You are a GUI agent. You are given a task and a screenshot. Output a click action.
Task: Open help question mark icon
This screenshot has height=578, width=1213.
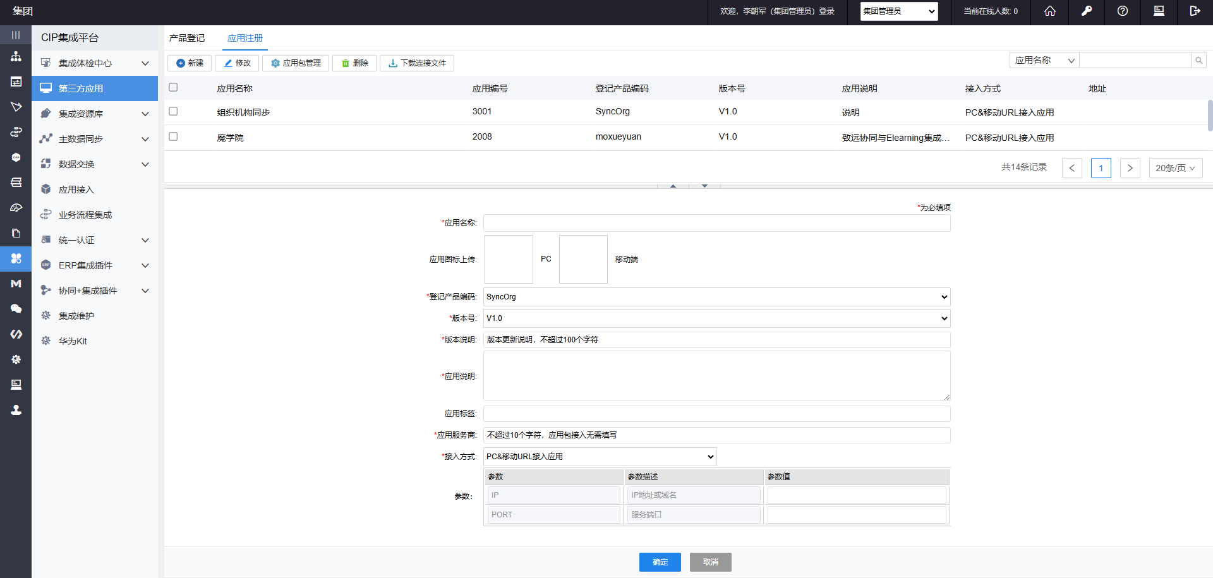point(1122,11)
